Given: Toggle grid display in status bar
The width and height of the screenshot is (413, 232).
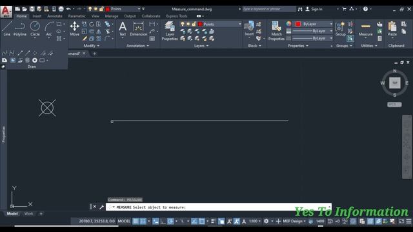Looking at the screenshot, I should 136,221.
